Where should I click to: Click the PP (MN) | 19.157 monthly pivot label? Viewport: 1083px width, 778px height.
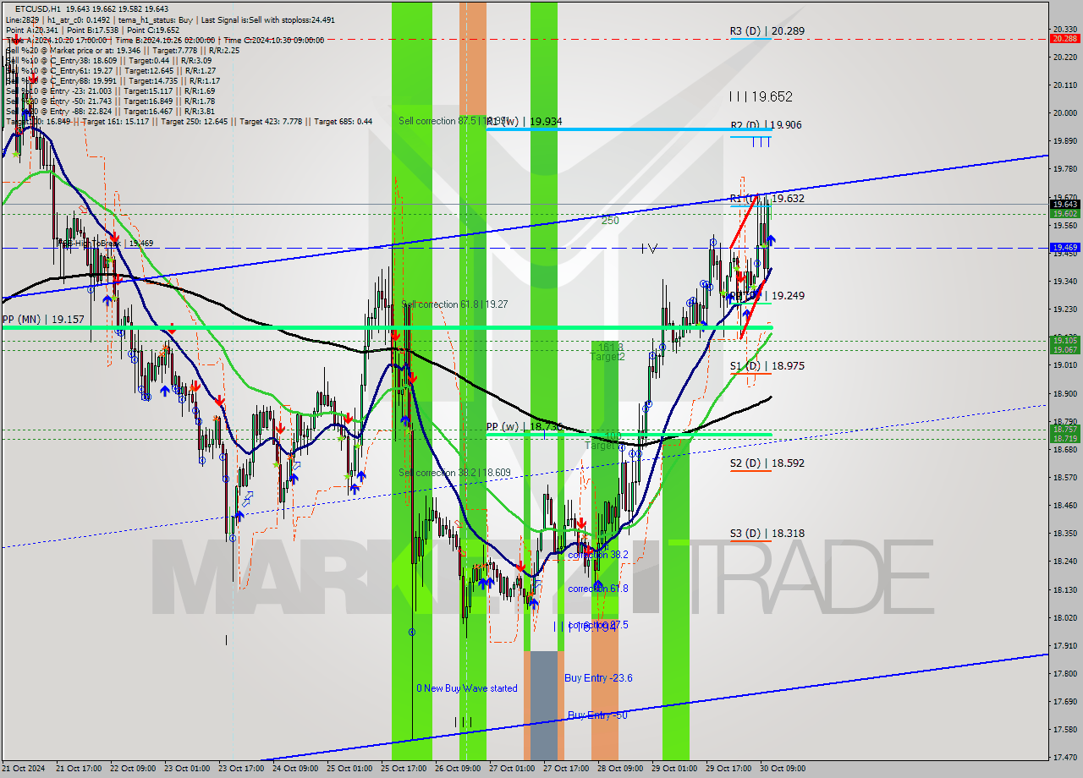point(43,320)
